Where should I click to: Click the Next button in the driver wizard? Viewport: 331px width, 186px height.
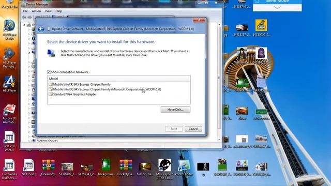point(174,129)
